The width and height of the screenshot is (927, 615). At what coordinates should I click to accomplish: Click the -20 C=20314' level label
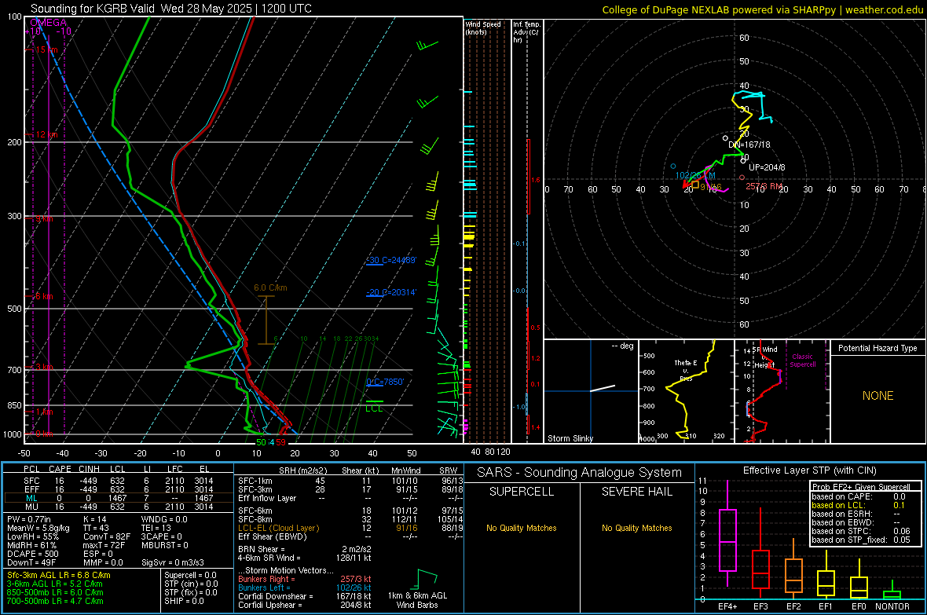tap(390, 292)
